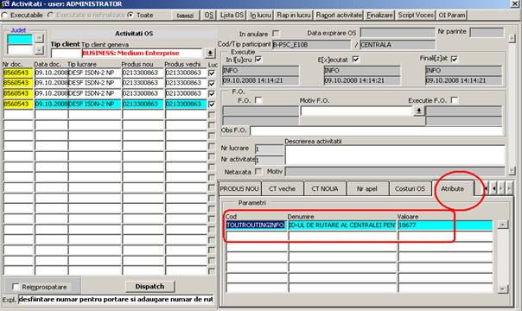Click the Lista OS button
The width and height of the screenshot is (522, 311).
click(232, 16)
